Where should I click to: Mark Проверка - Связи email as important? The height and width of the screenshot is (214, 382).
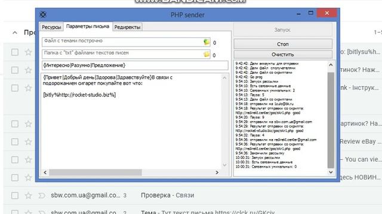pyautogui.click(x=42, y=196)
